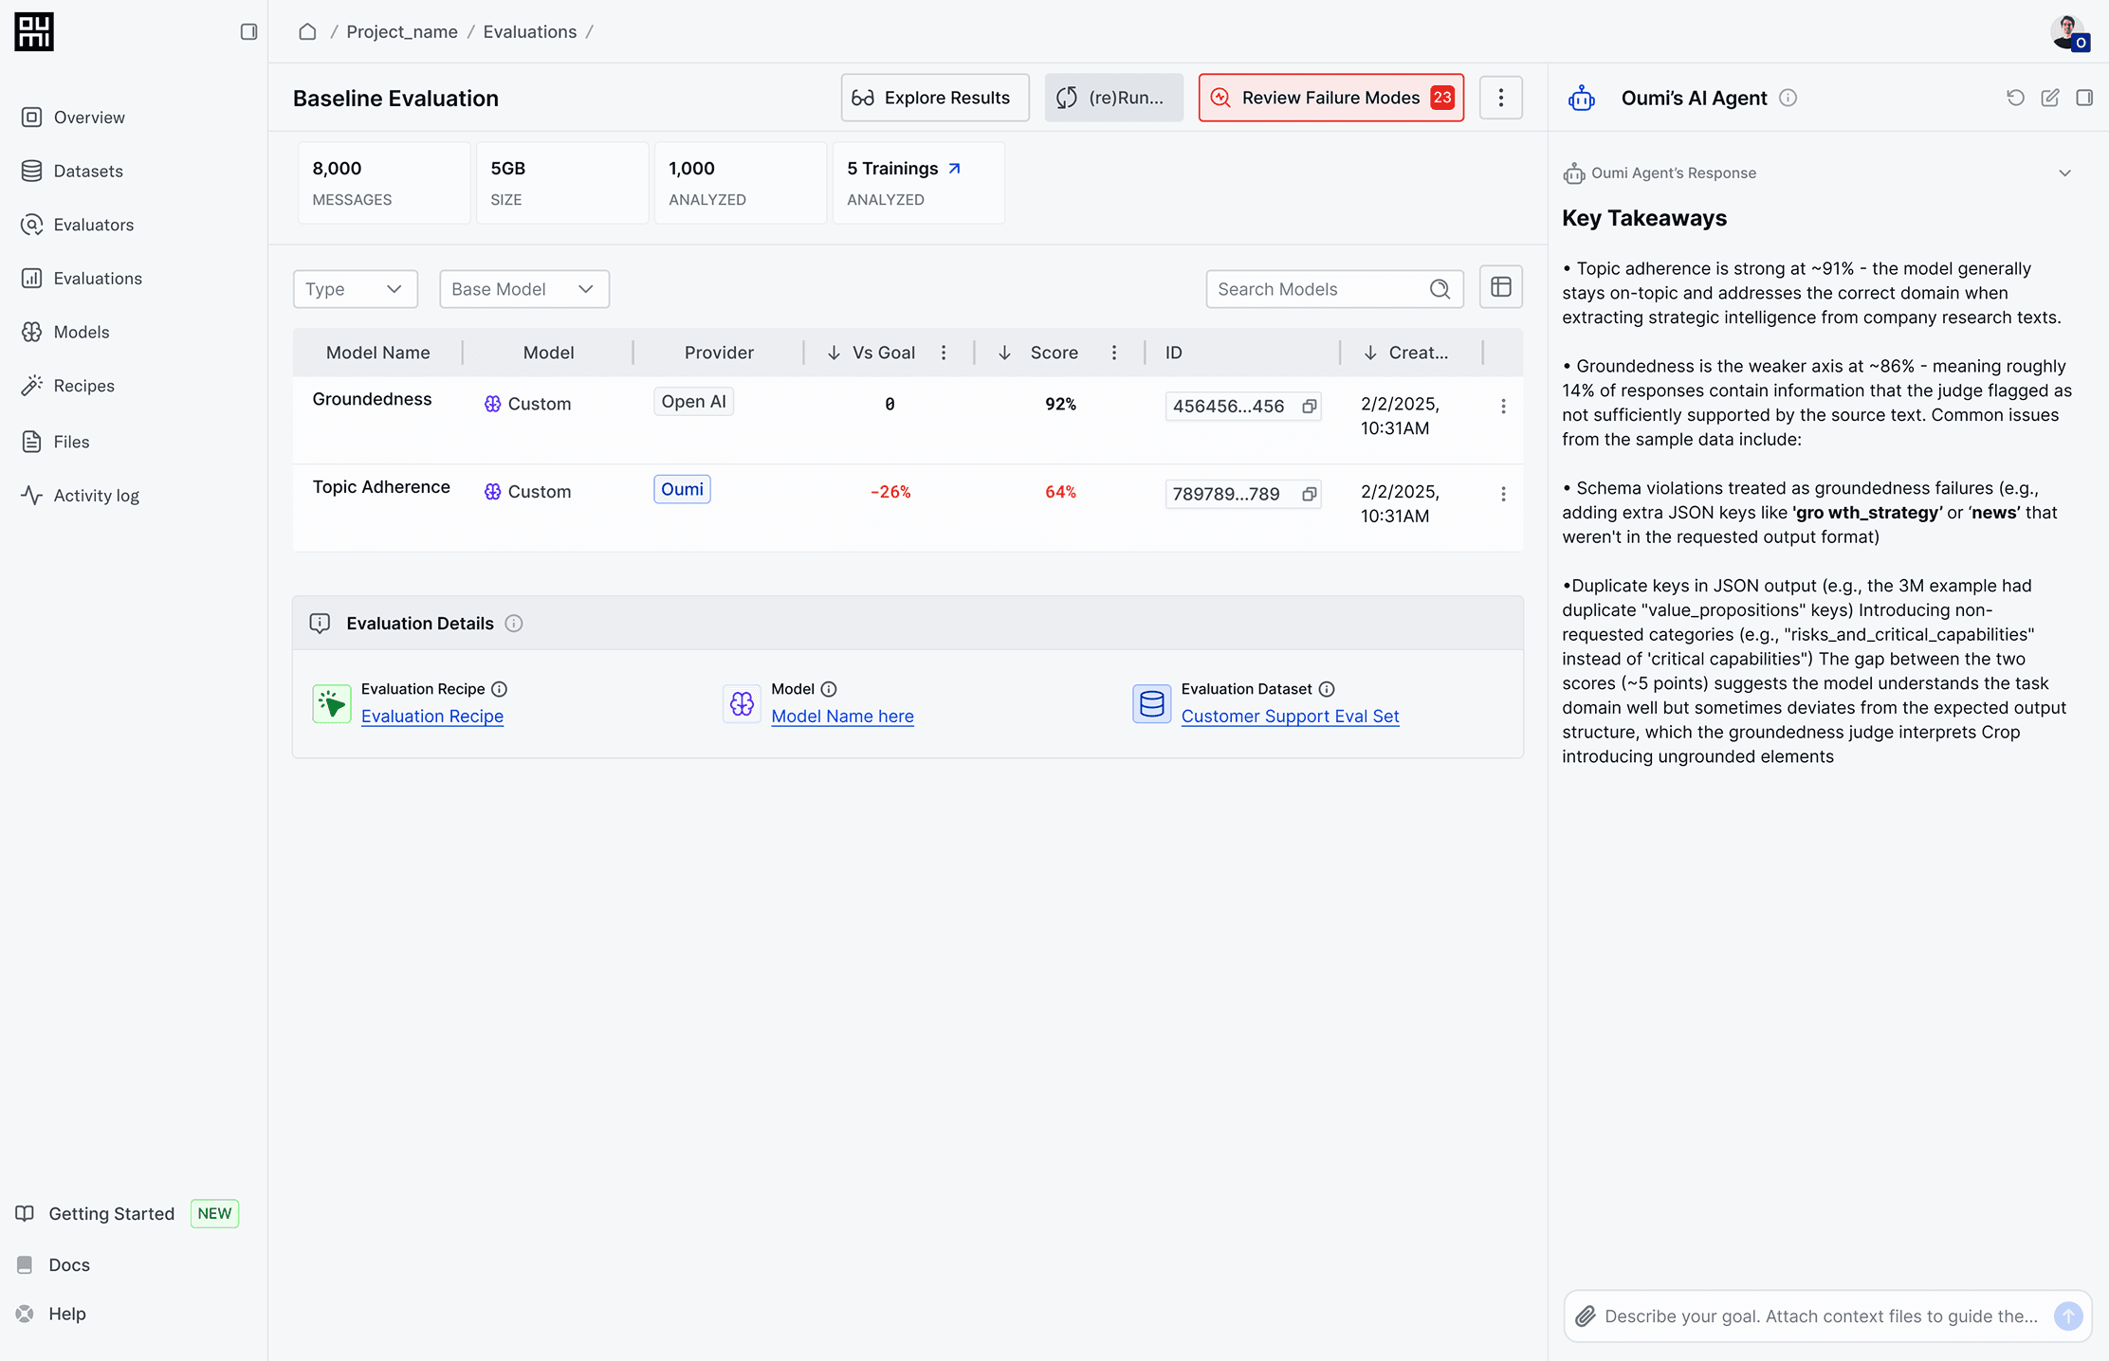Open the column visibility grid icon beside search

click(1501, 287)
